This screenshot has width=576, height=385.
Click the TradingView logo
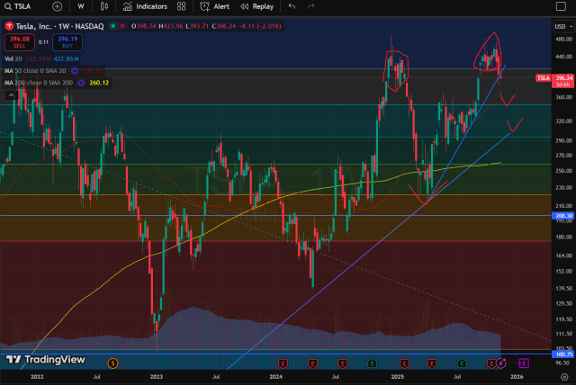[45, 359]
